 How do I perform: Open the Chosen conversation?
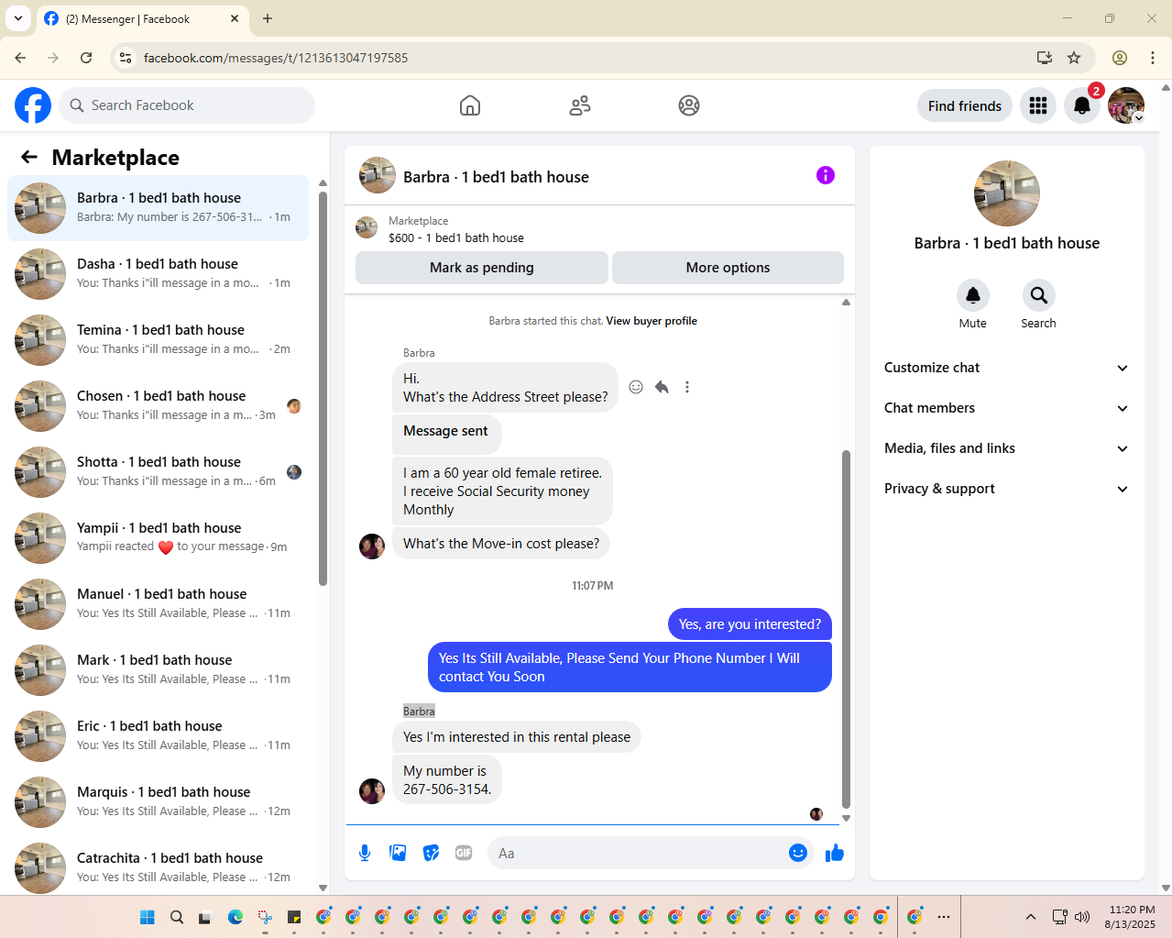(158, 406)
